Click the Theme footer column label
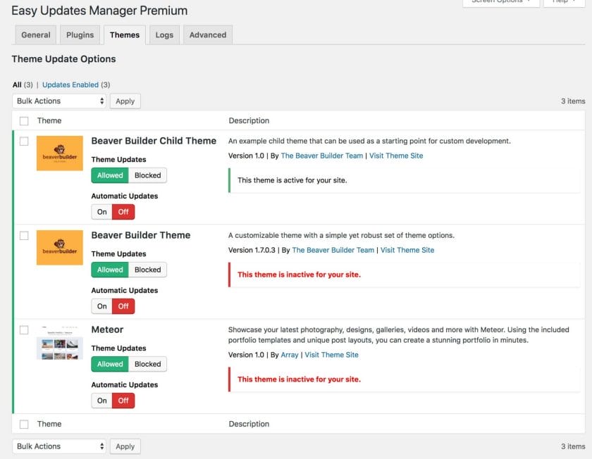This screenshot has width=592, height=459. [49, 424]
